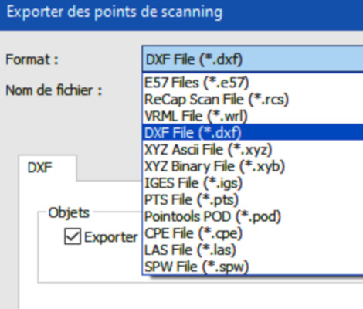Pick VRML File (*.wrl) from list
The height and width of the screenshot is (309, 363).
coord(253,116)
